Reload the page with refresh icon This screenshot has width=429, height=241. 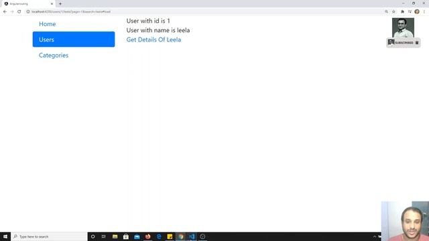pyautogui.click(x=19, y=12)
